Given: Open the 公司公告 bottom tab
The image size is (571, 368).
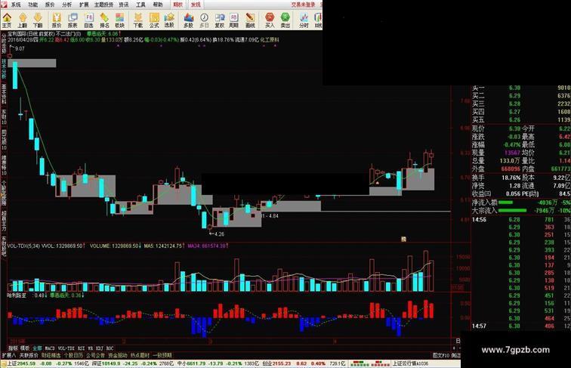Looking at the screenshot, I should (x=95, y=355).
